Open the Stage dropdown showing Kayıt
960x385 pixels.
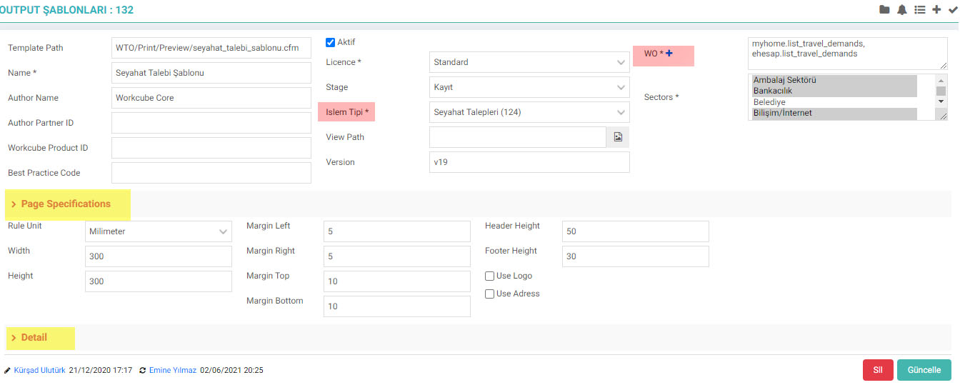529,87
